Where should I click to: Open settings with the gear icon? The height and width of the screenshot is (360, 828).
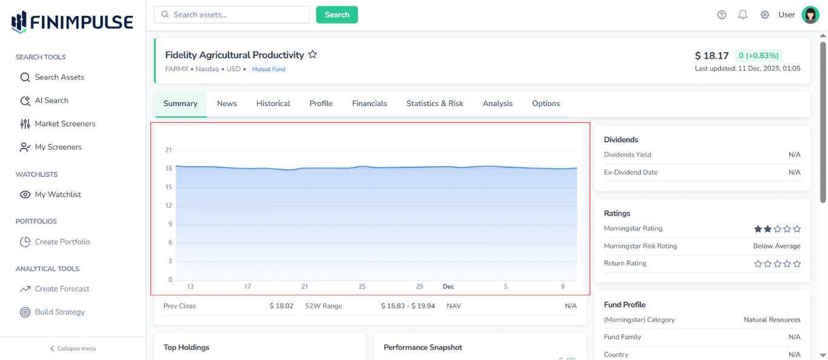(764, 15)
